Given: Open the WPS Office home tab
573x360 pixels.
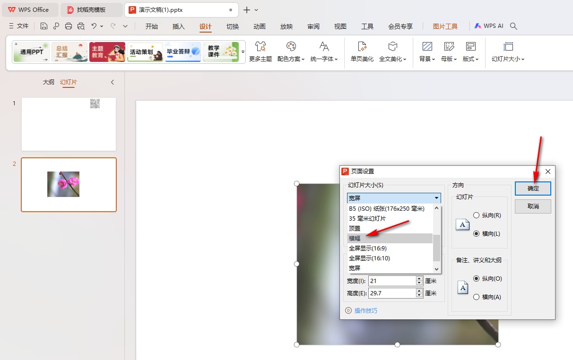Looking at the screenshot, I should coord(29,9).
